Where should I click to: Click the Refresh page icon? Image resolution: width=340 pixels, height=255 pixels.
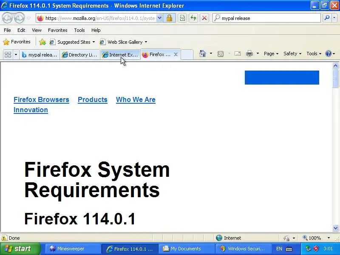[193, 18]
